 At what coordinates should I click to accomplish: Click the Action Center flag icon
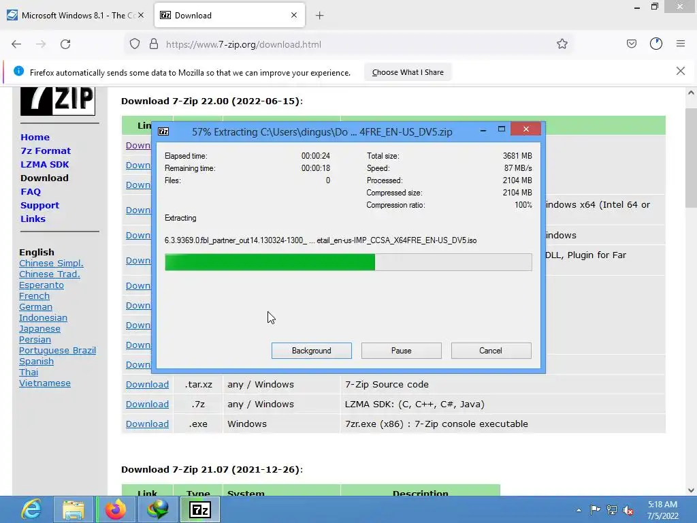click(595, 510)
